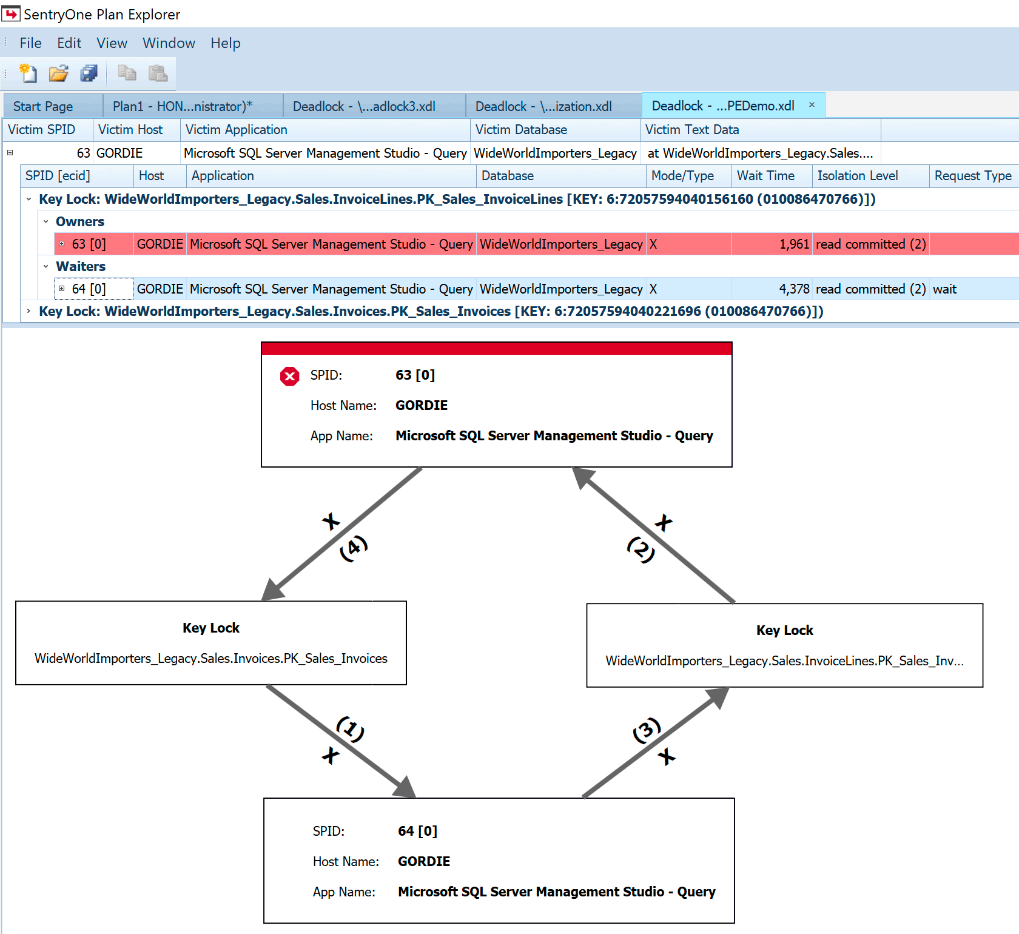Select the SPID 64 [0] process node in the graph
The height and width of the screenshot is (934, 1019).
coord(499,861)
